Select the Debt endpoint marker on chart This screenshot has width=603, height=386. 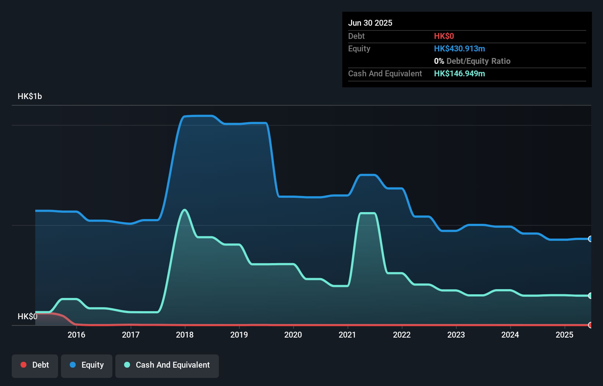(591, 325)
